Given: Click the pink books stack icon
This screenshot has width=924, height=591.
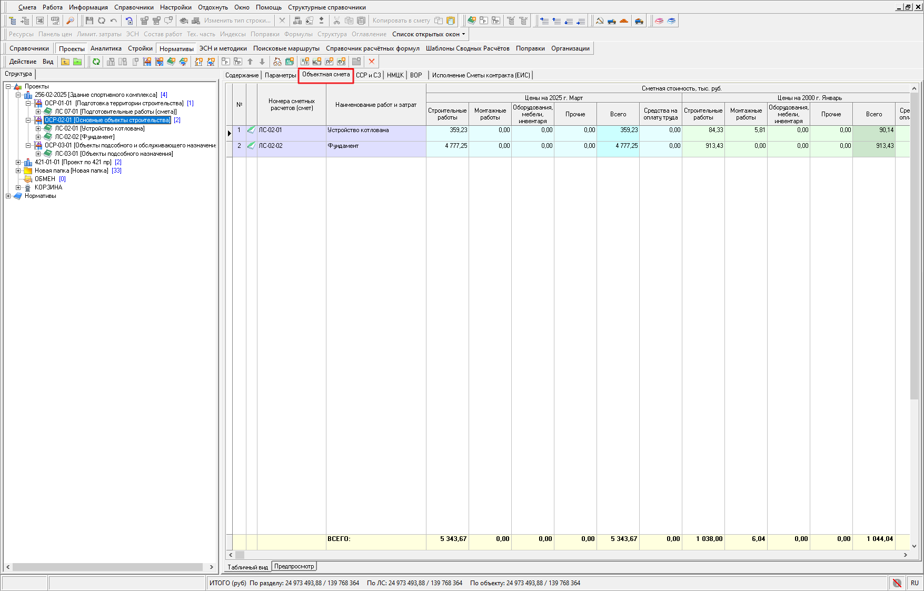Looking at the screenshot, I should click(x=659, y=21).
